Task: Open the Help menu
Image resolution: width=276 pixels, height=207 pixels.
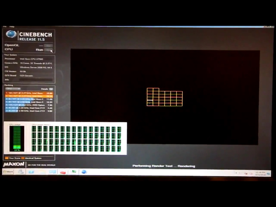Action: 12,27
